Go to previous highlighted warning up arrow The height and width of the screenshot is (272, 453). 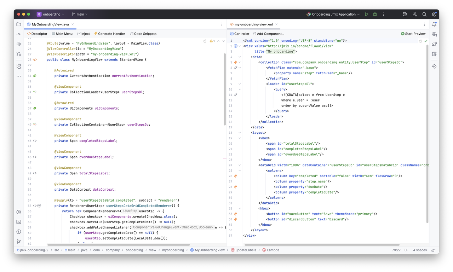(218, 41)
